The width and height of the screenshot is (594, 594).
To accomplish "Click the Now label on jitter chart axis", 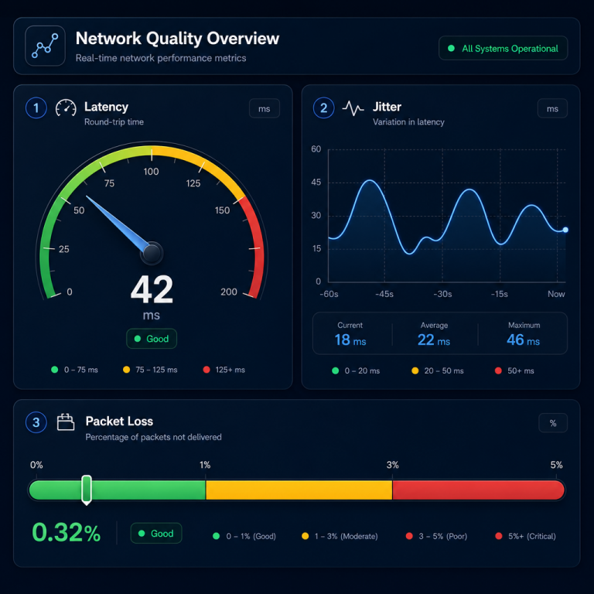I will pos(556,294).
